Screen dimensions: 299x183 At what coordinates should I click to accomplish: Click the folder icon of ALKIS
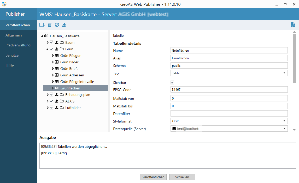click(62, 101)
